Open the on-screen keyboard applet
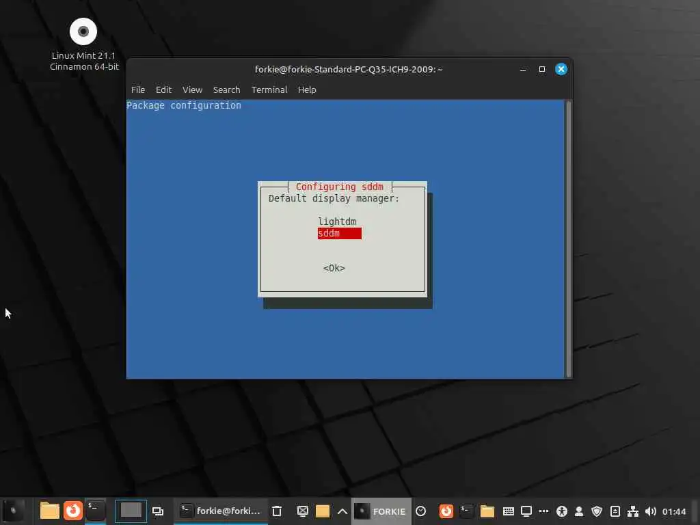The width and height of the screenshot is (700, 525). coord(509,511)
